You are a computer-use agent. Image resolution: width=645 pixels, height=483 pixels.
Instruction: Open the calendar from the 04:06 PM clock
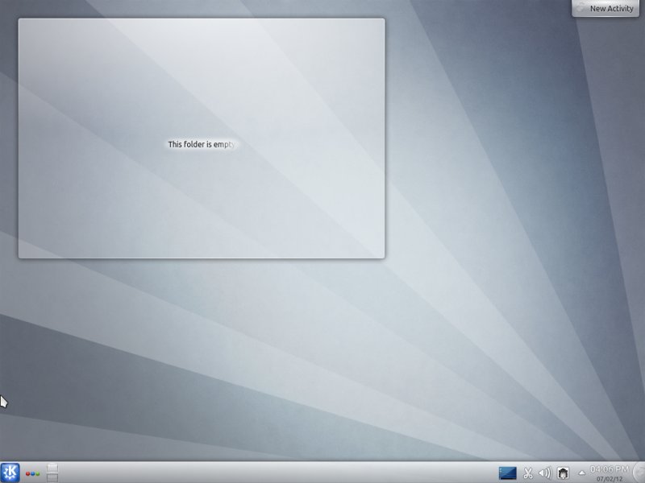610,469
